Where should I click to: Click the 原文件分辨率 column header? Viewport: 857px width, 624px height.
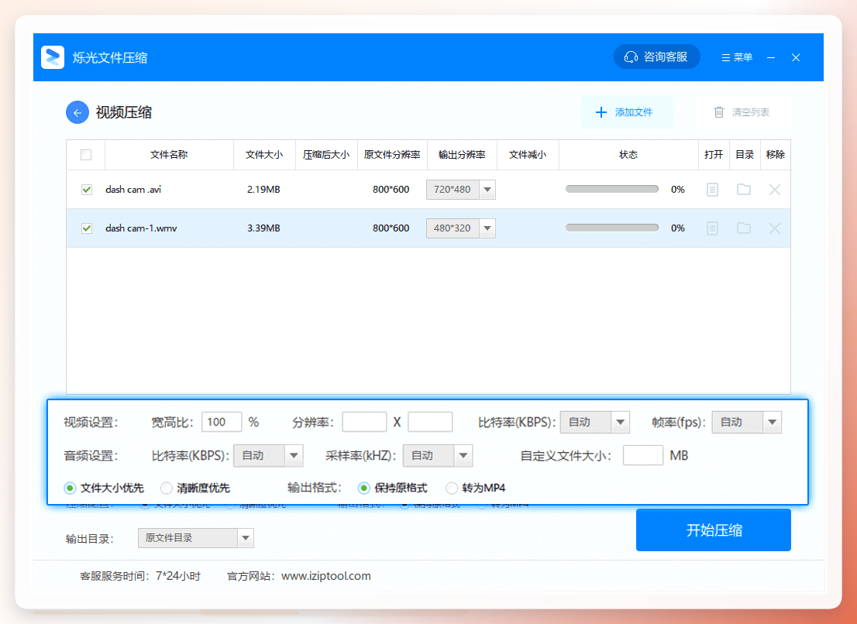392,155
